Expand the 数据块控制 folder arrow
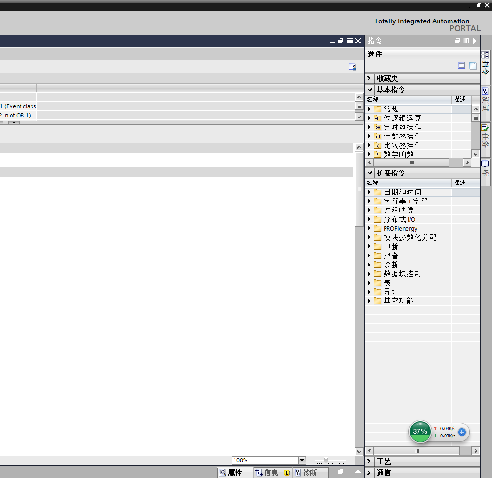This screenshot has height=478, width=492. [x=369, y=274]
